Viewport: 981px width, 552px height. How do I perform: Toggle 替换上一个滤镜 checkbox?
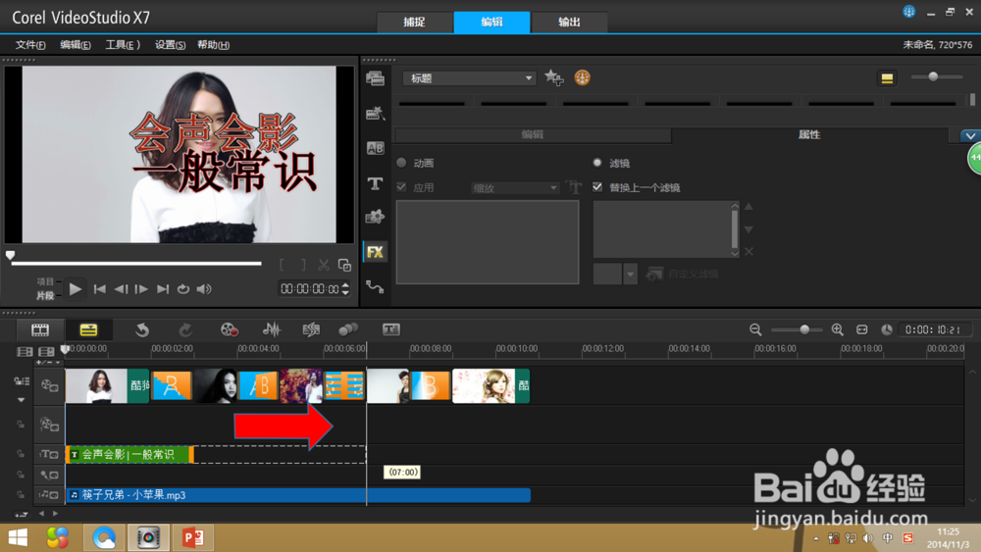pos(597,187)
